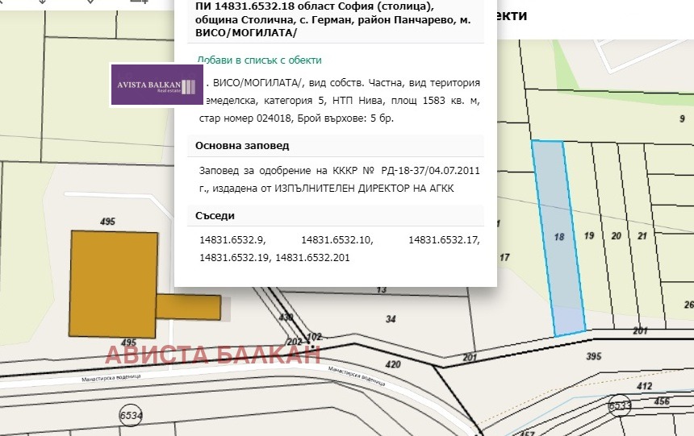Click the 'Добави в списък с обекти' link
The width and height of the screenshot is (694, 436).
[259, 60]
